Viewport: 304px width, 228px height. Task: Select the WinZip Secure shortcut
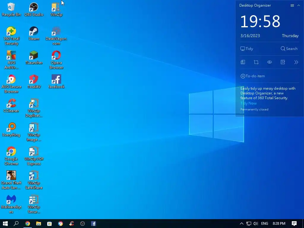pyautogui.click(x=34, y=204)
